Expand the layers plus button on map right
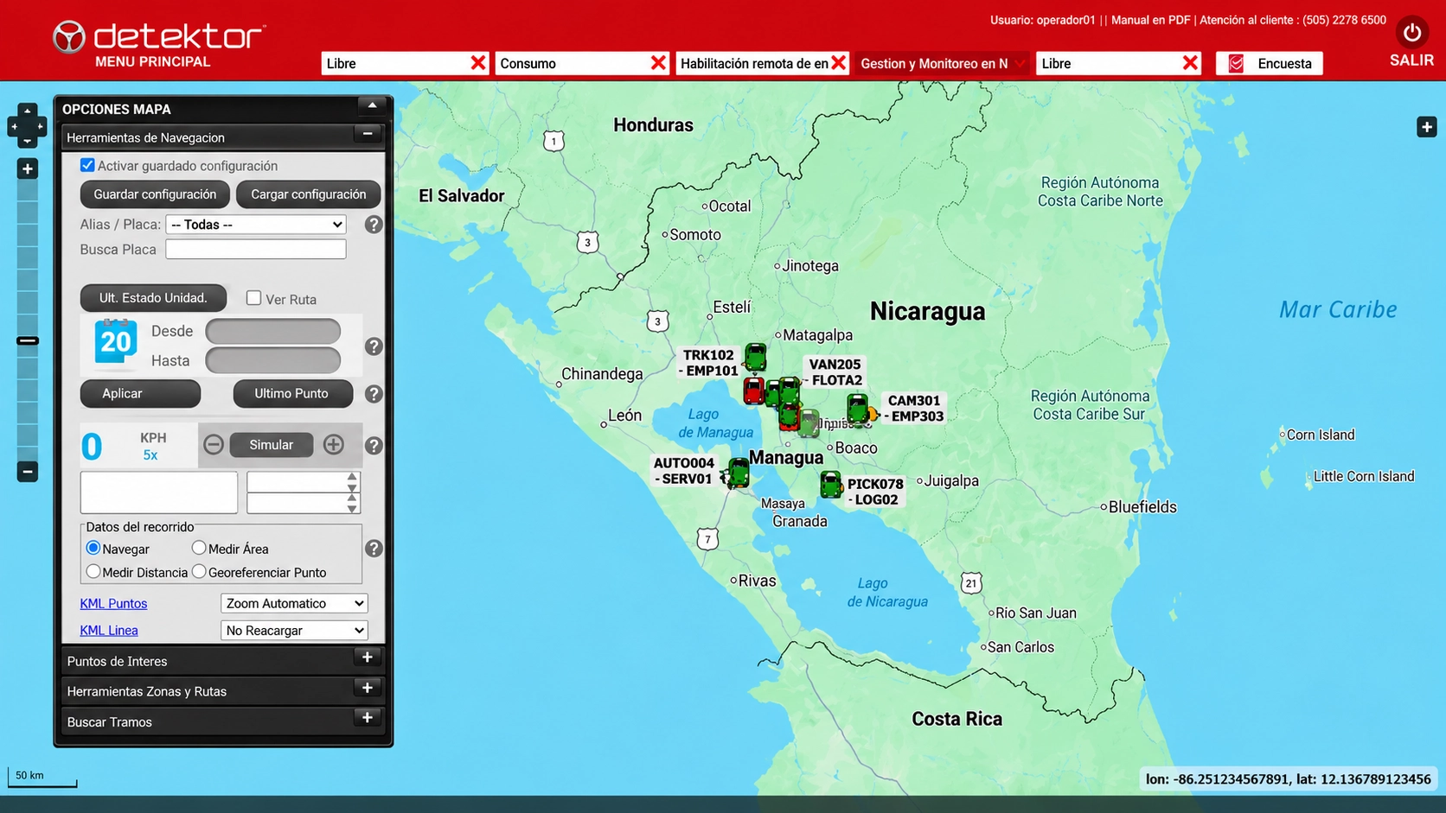1446x813 pixels. (x=1427, y=127)
